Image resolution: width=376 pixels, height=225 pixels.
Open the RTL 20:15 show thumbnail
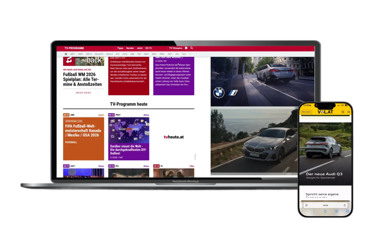pyautogui.click(x=129, y=173)
